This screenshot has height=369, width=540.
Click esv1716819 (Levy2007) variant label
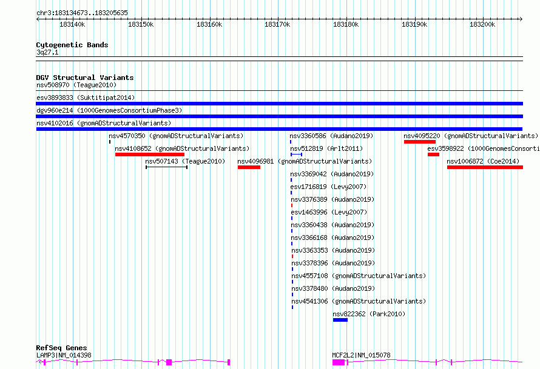[x=328, y=187]
